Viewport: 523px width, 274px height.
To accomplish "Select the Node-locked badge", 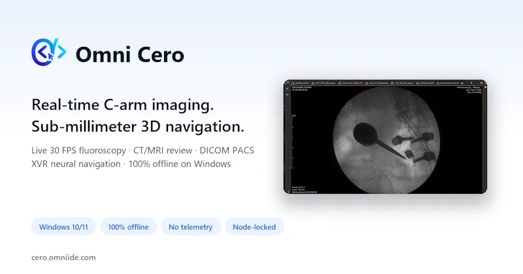I will tap(254, 227).
